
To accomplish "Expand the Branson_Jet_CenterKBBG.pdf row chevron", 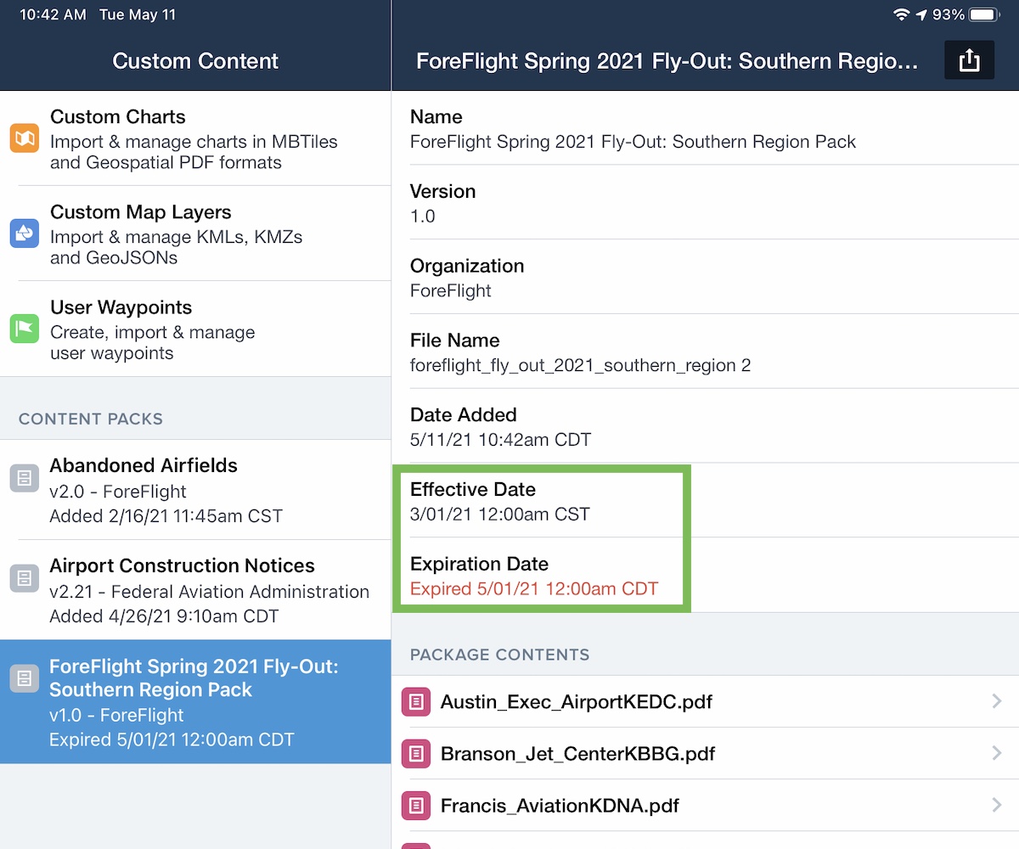I will [997, 753].
